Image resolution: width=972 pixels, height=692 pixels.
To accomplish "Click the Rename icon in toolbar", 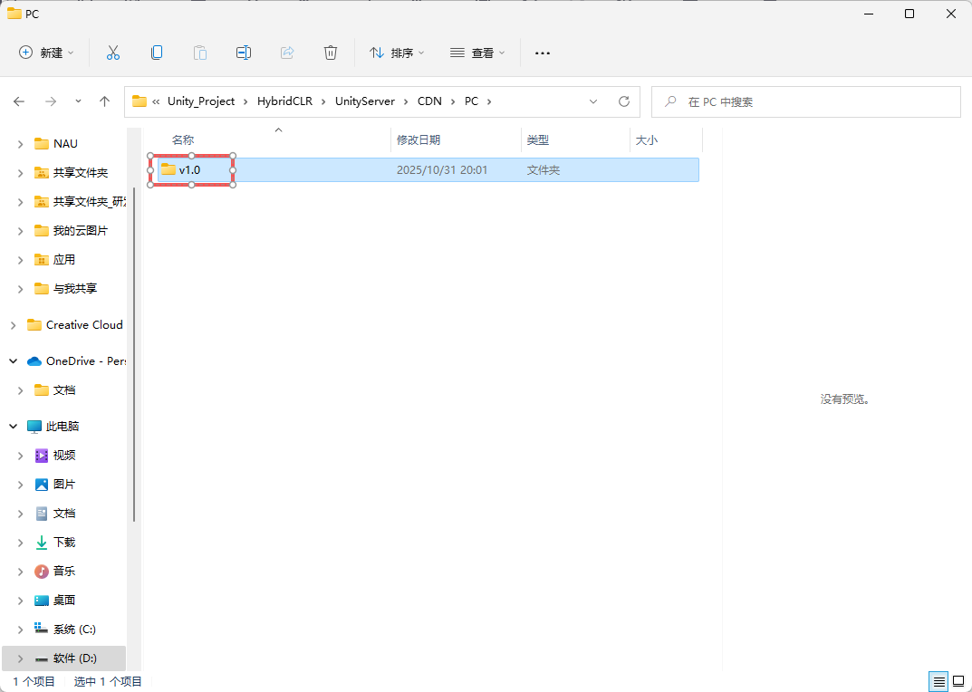I will click(244, 53).
